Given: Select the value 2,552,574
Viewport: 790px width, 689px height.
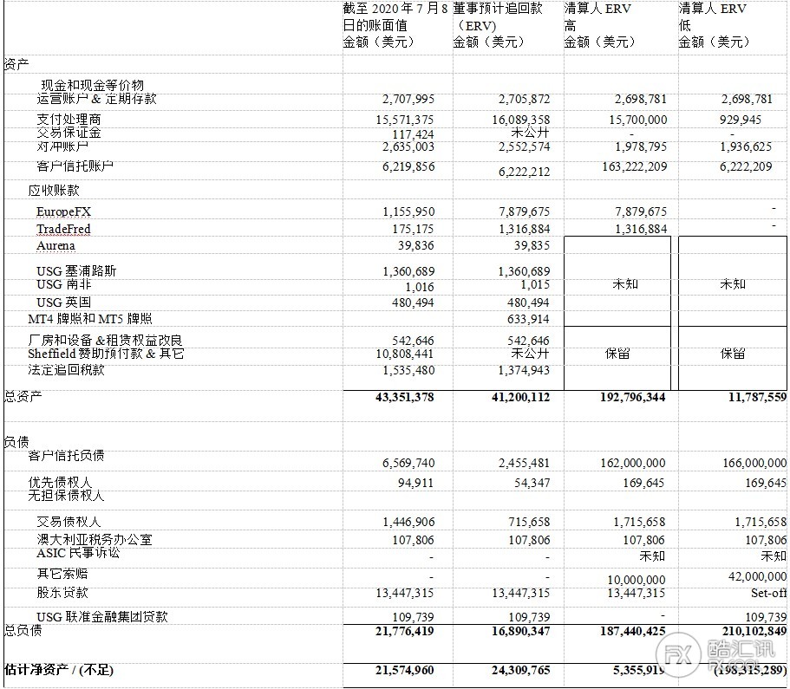Looking at the screenshot, I should (x=524, y=146).
